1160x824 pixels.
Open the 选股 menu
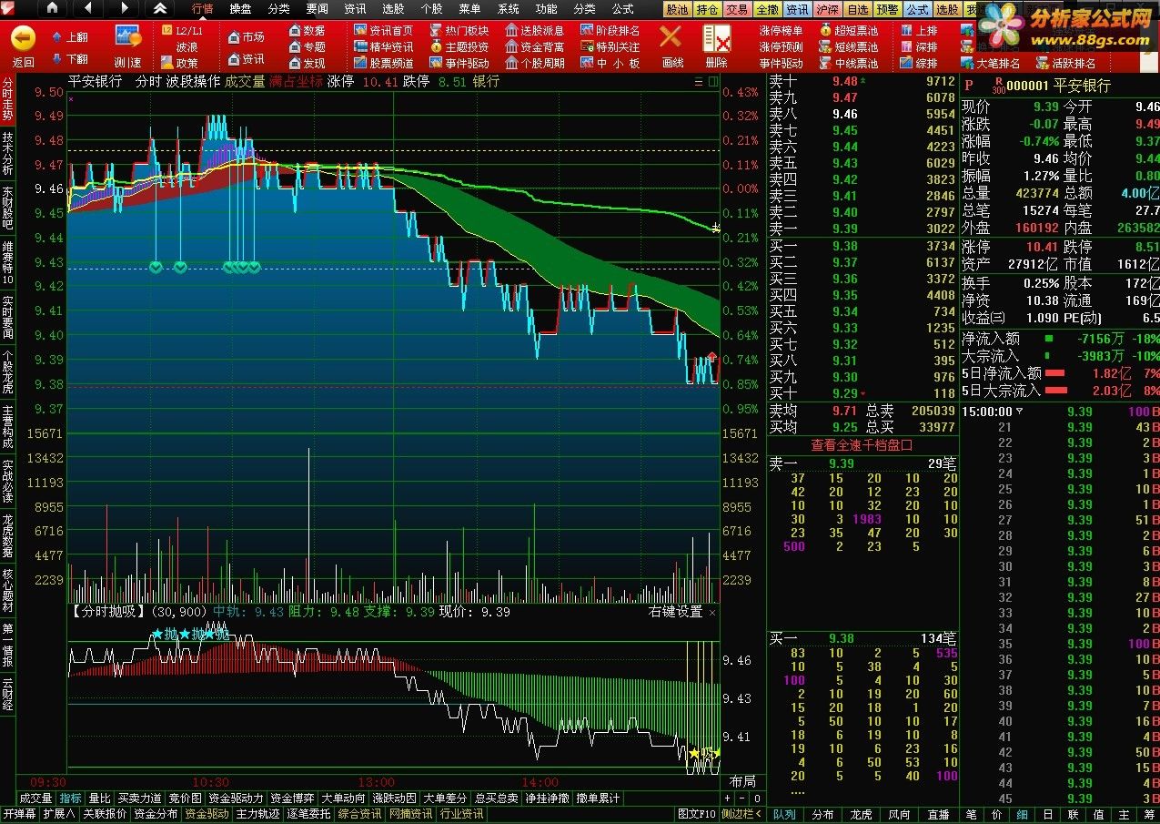tap(393, 8)
